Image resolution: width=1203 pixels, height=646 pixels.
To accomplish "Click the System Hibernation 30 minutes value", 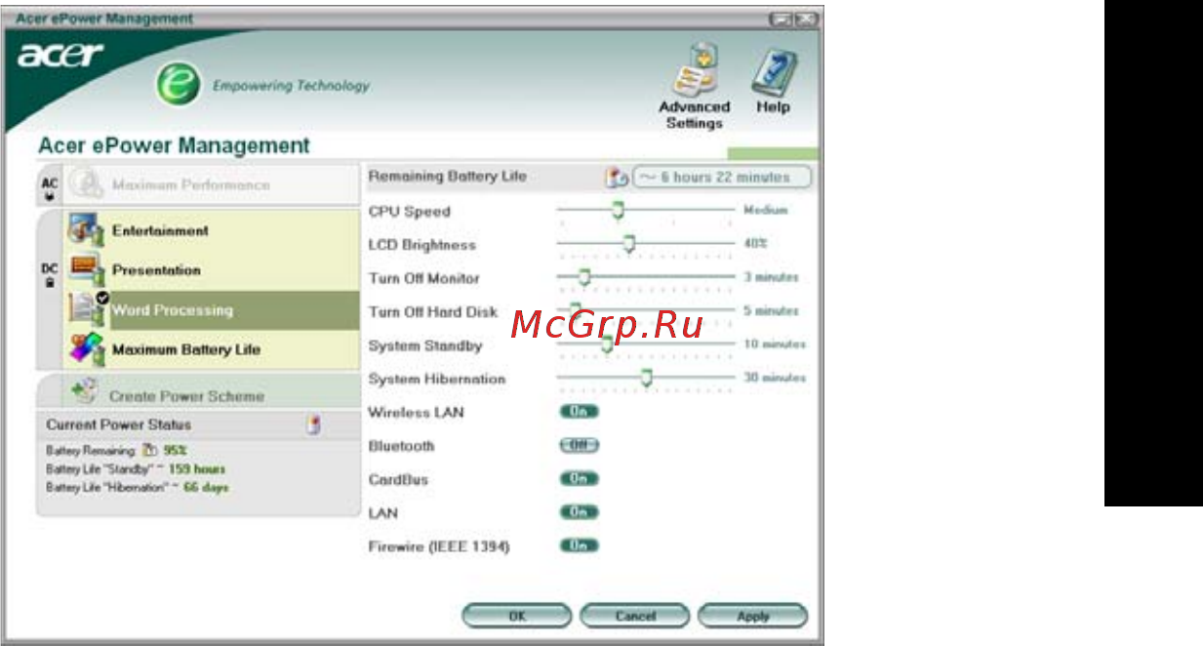I will coord(775,377).
